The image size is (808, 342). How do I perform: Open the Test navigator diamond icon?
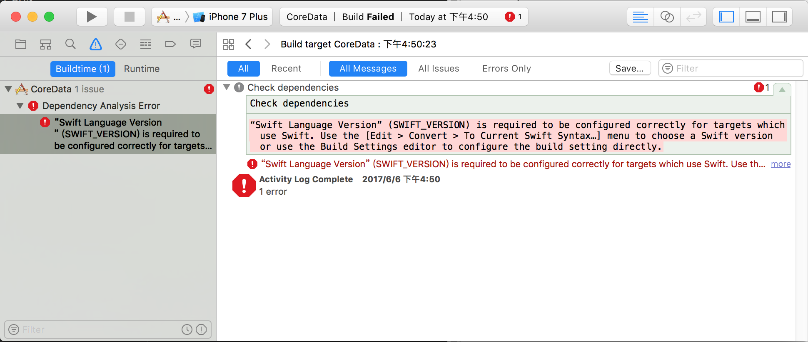coord(121,44)
